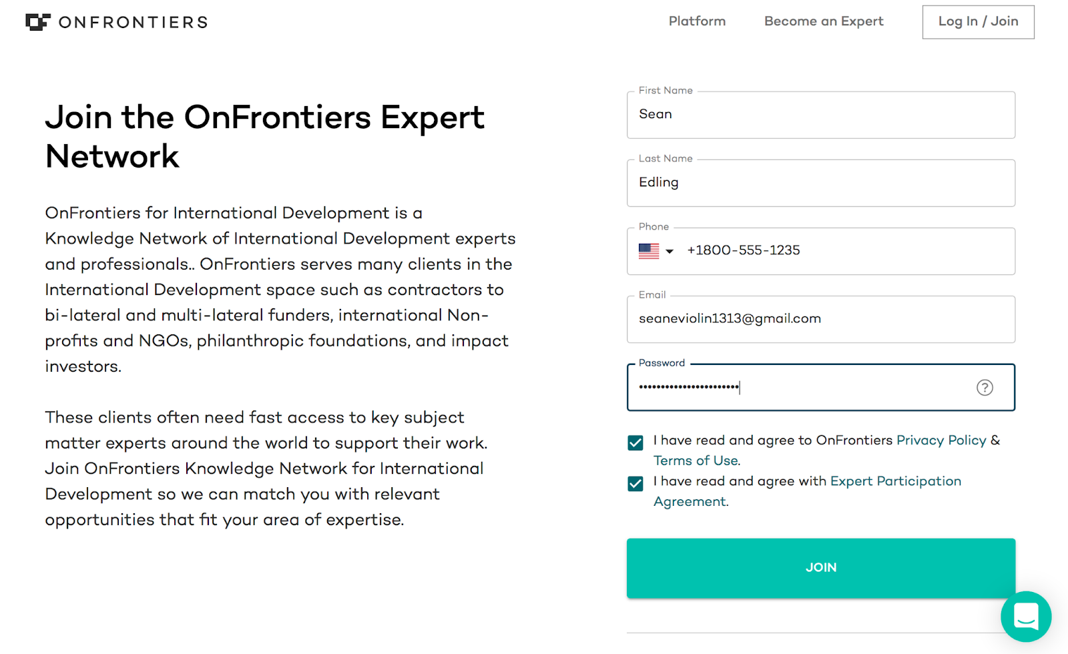Click into the Last Name field
The image size is (1068, 654).
(821, 183)
